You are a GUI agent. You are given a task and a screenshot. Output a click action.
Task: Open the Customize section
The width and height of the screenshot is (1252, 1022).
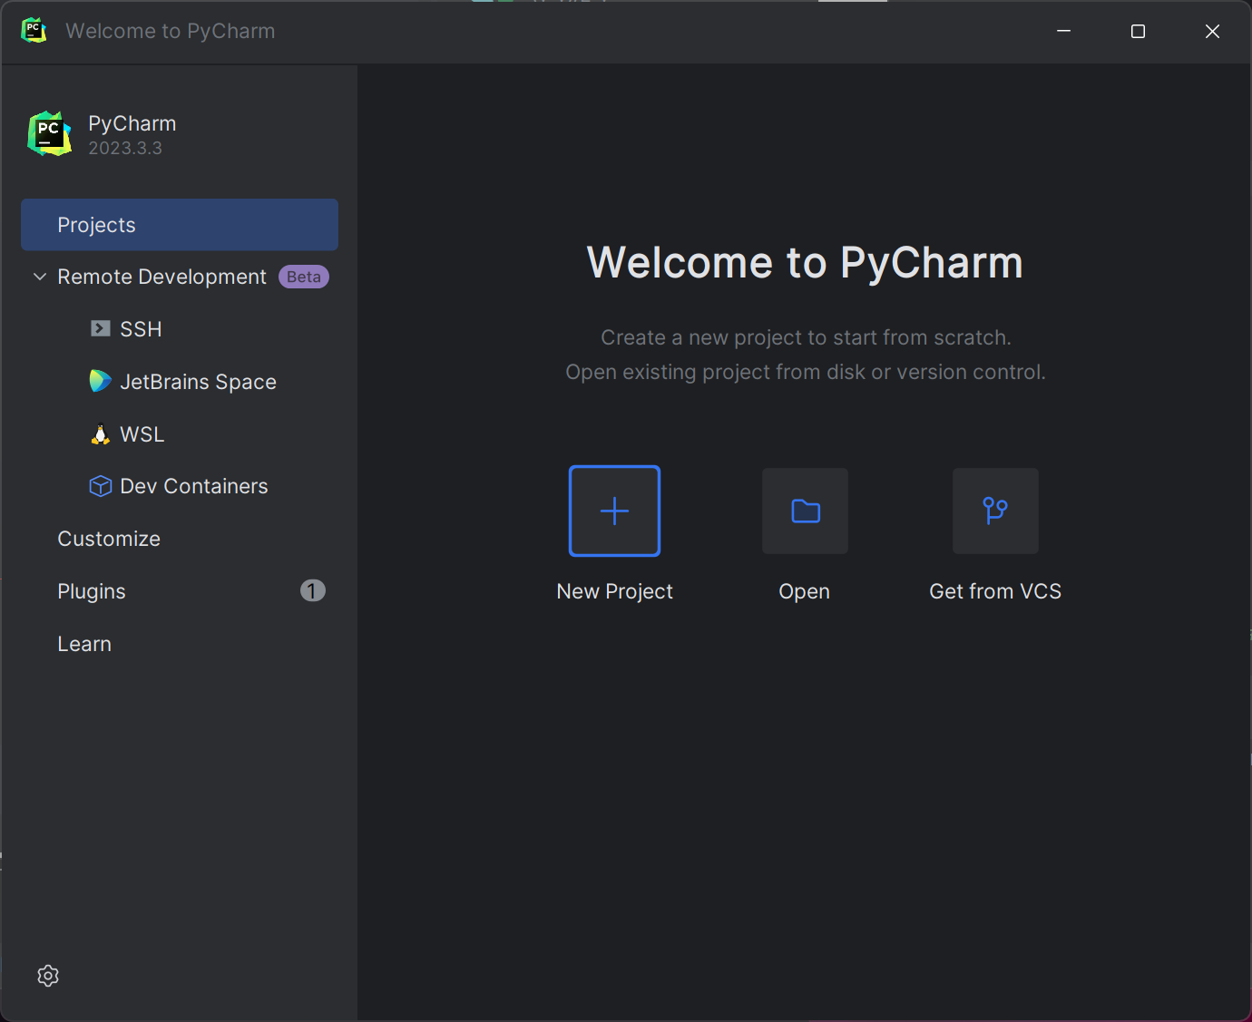[x=108, y=538]
